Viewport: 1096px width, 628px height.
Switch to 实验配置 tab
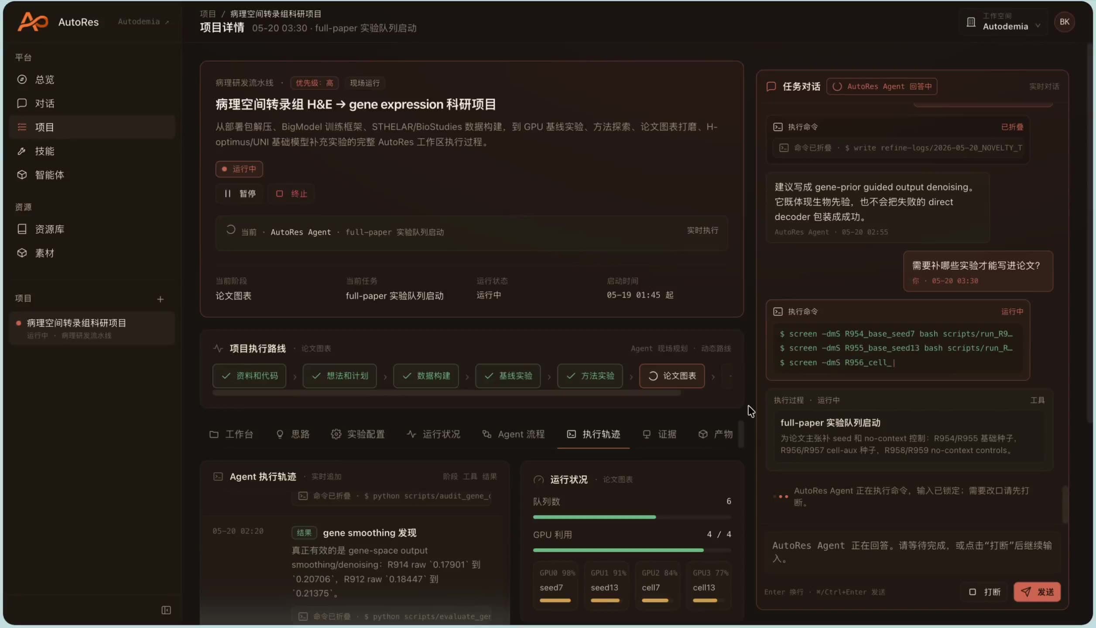358,434
